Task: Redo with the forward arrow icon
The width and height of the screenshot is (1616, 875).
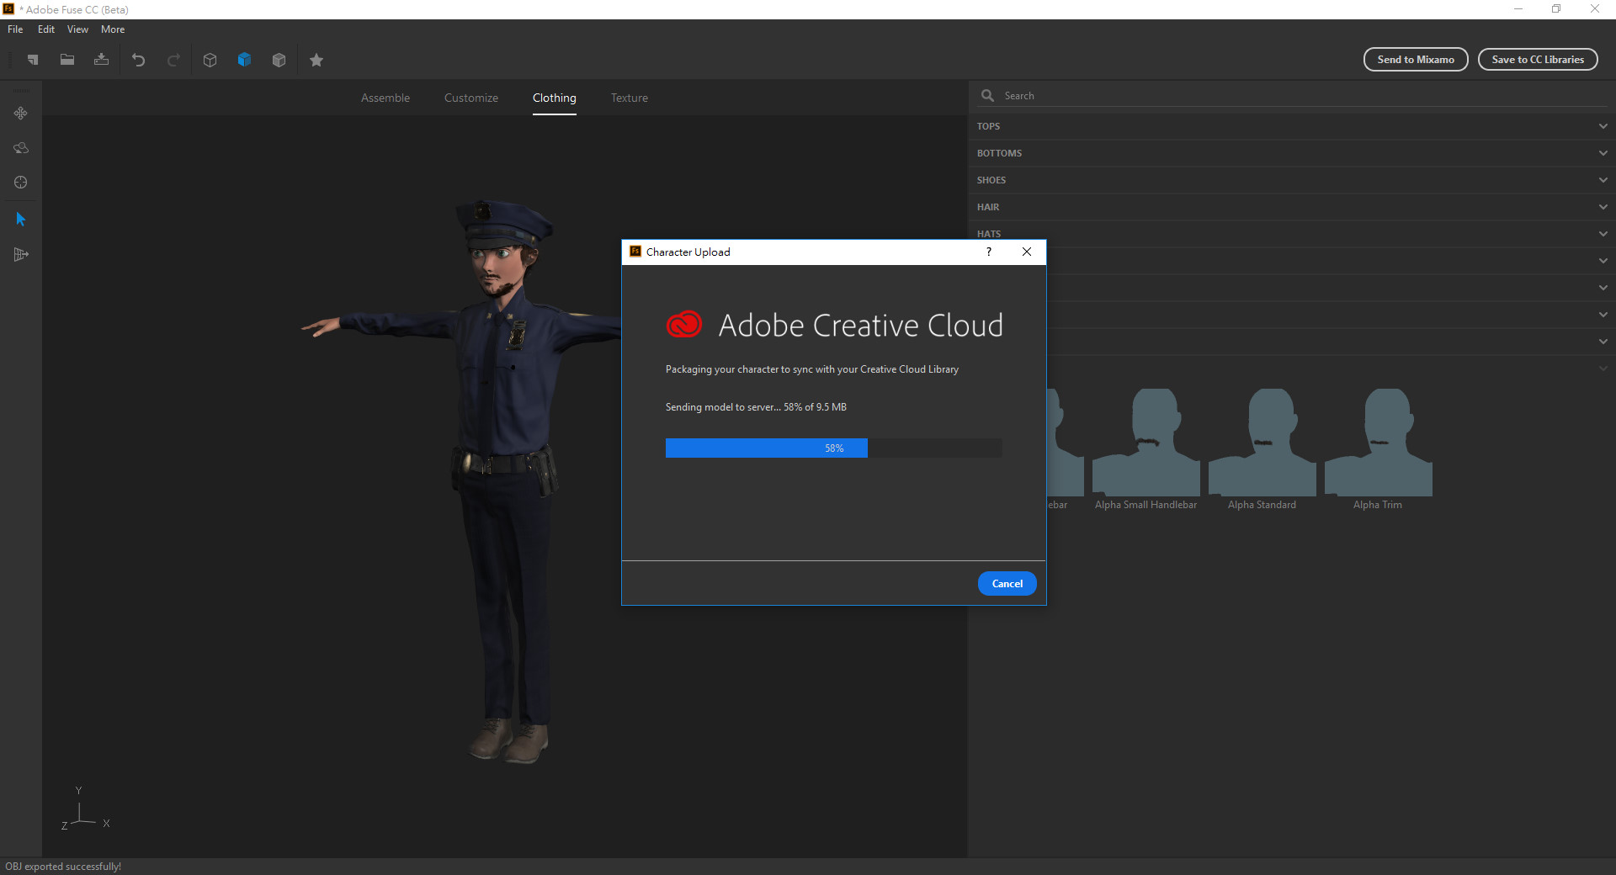Action: point(173,60)
